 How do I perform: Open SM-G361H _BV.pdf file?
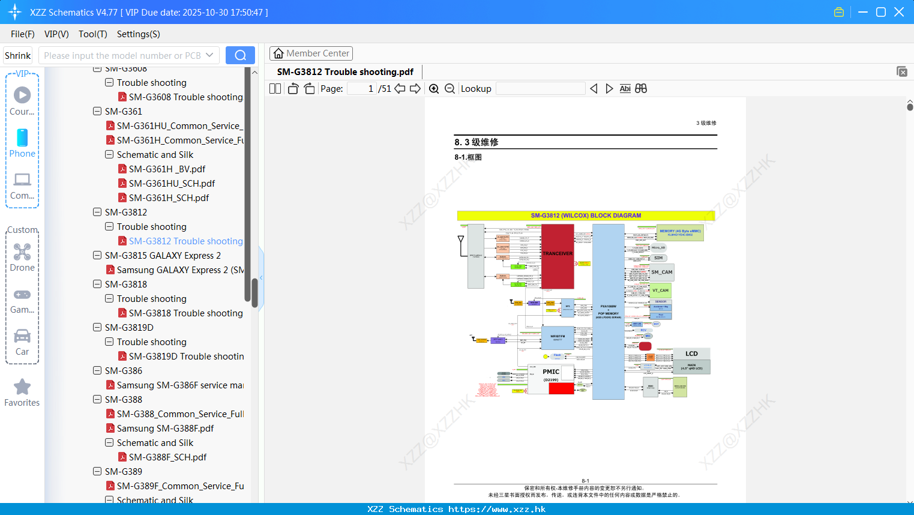(x=167, y=169)
